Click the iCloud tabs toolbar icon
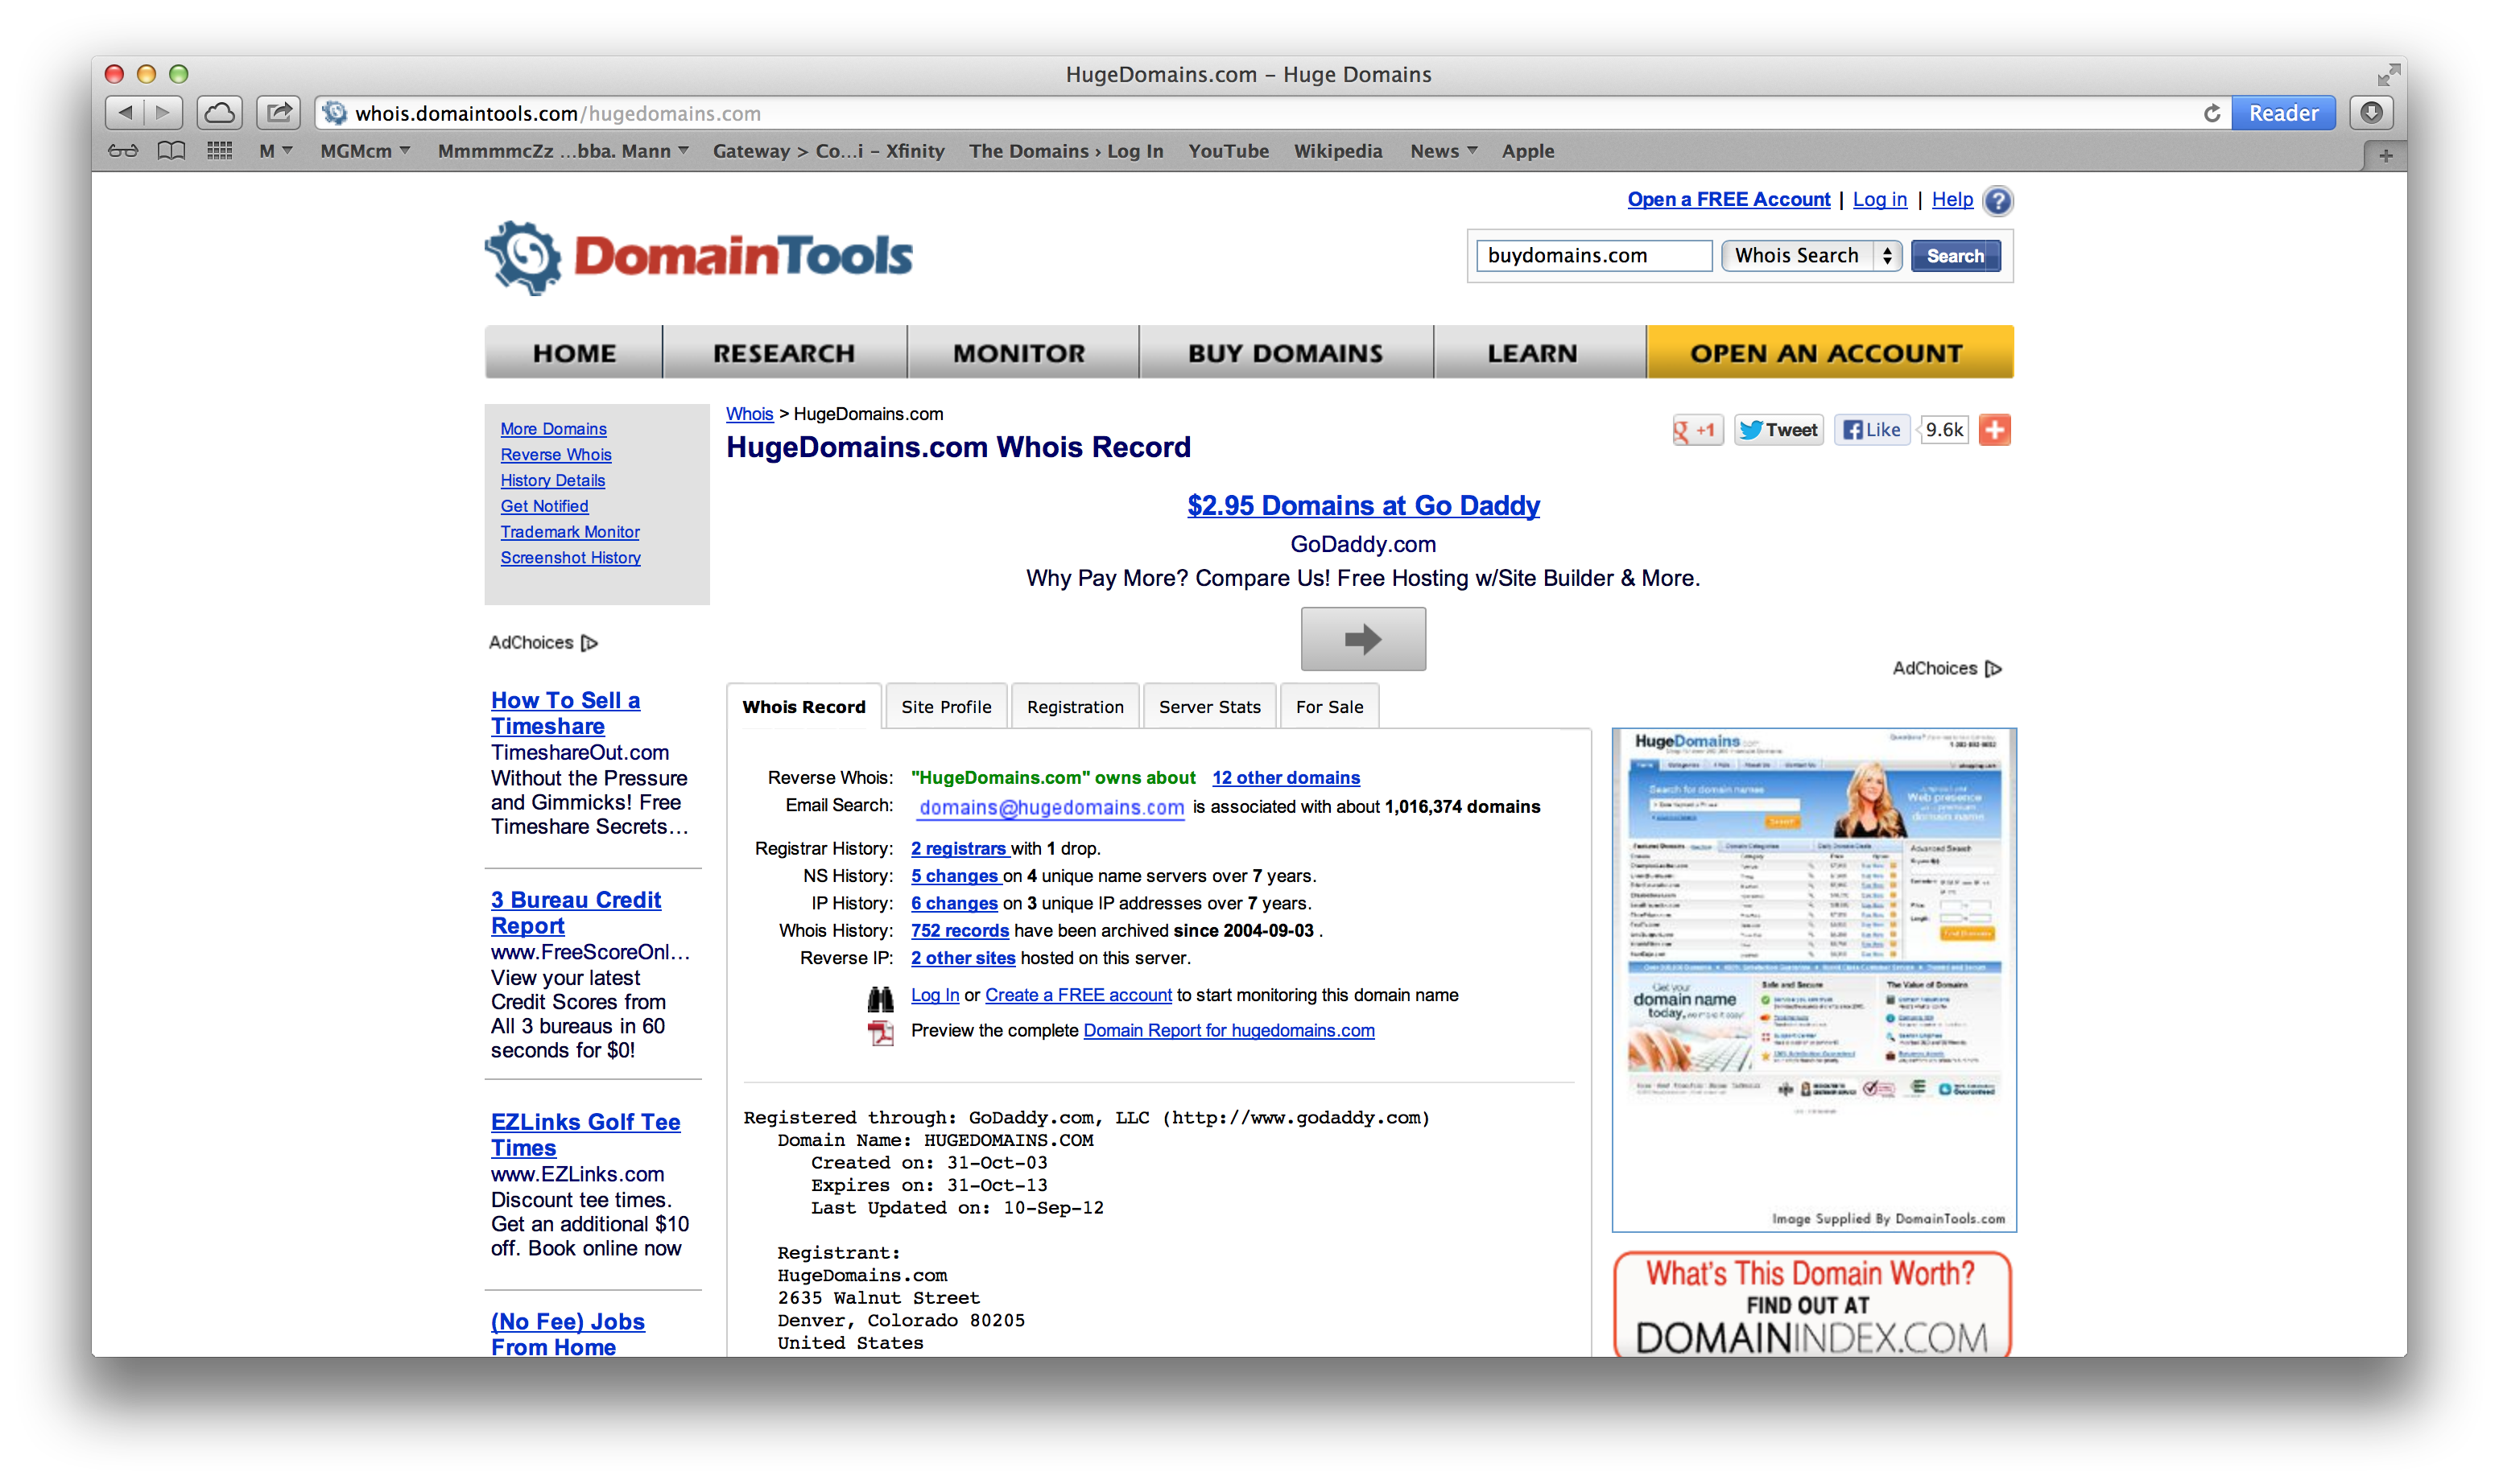 [x=219, y=113]
